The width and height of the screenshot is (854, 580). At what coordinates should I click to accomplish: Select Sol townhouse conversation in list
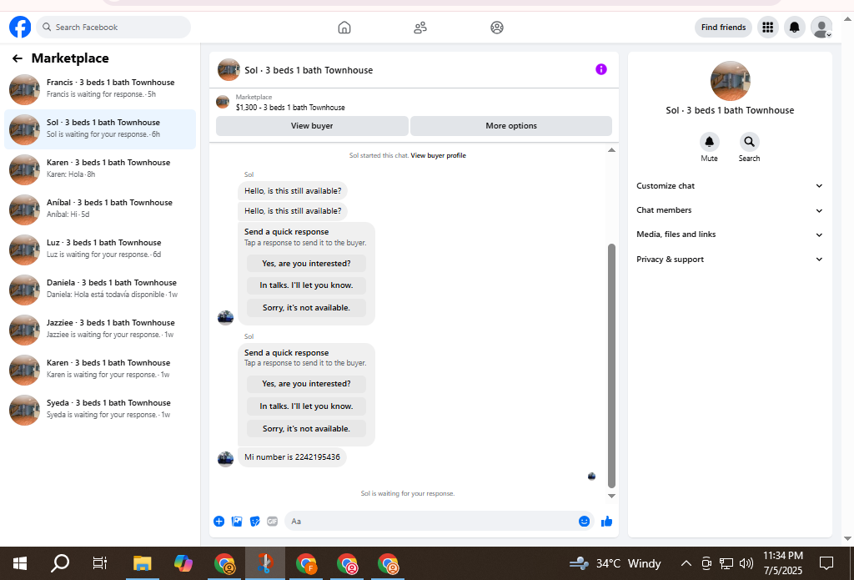[x=100, y=129]
